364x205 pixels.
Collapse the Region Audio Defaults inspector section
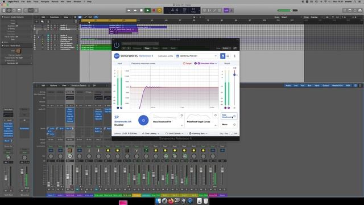tap(2, 17)
